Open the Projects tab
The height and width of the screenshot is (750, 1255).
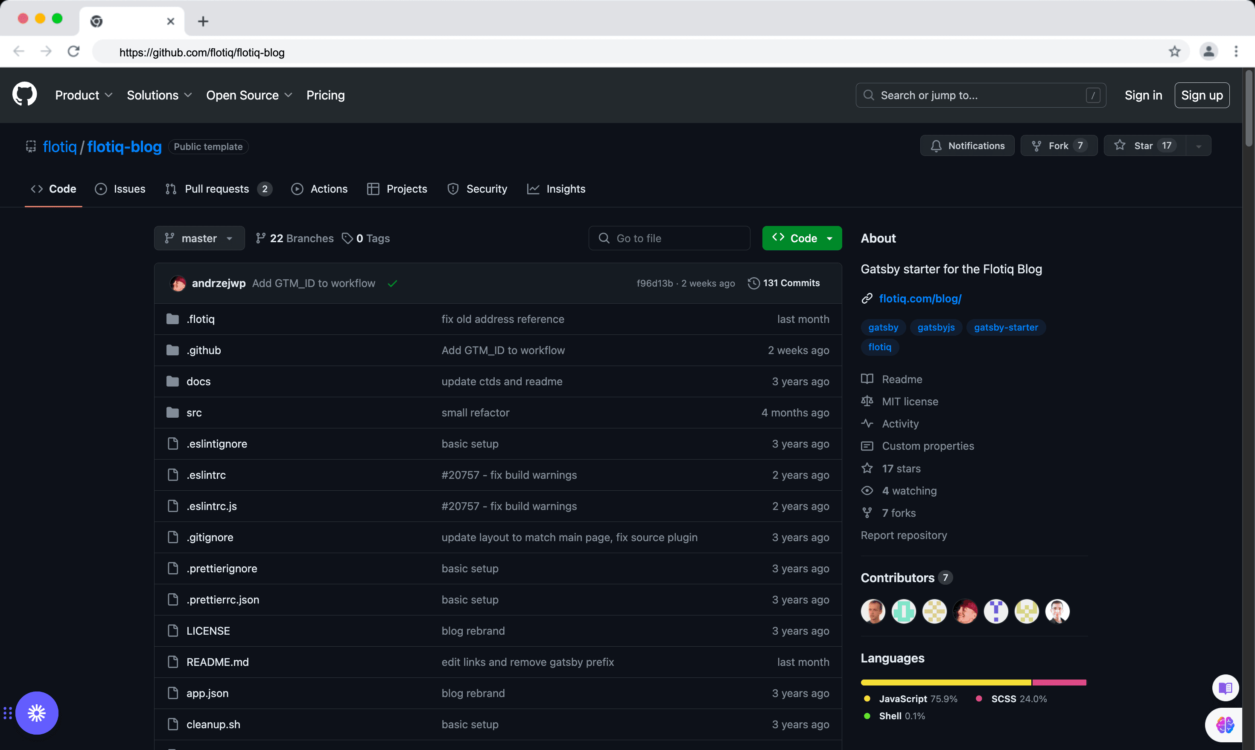[397, 189]
